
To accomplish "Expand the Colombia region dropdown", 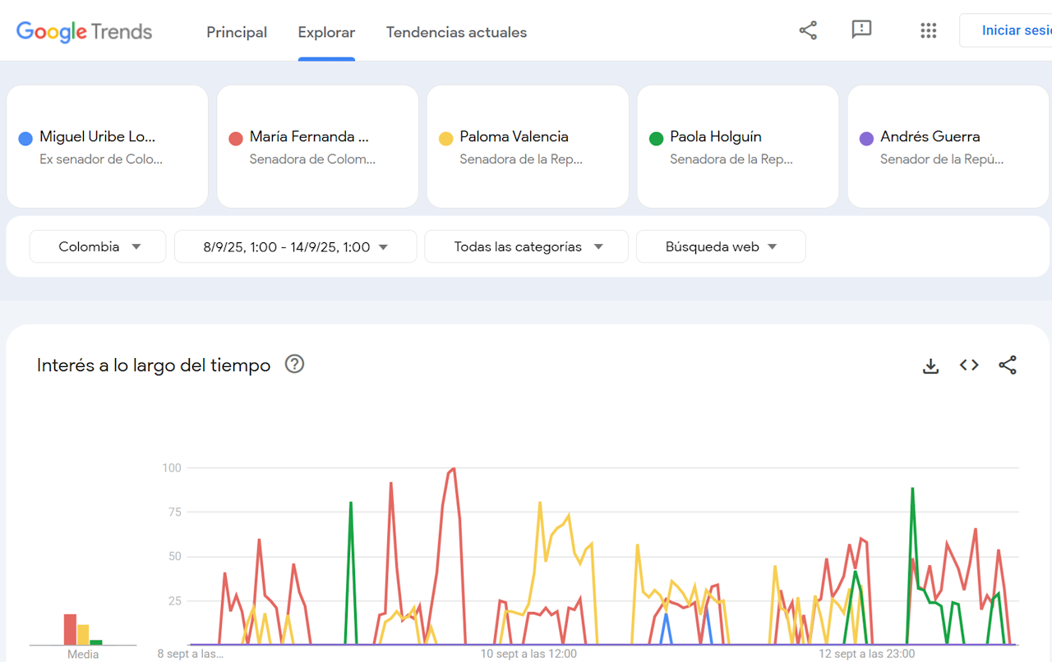I will point(98,246).
